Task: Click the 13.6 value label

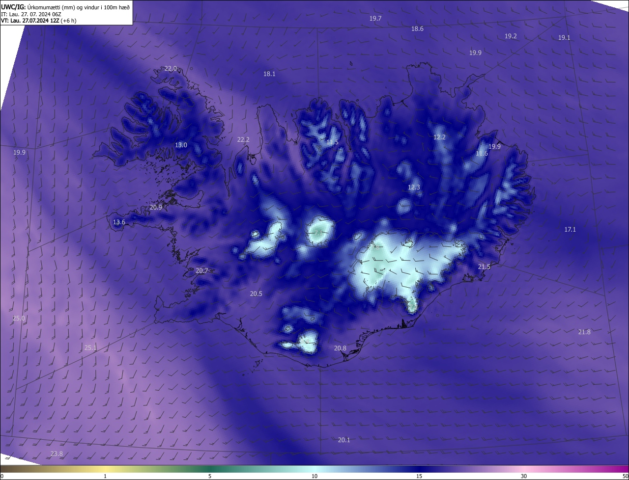Action: coord(119,222)
